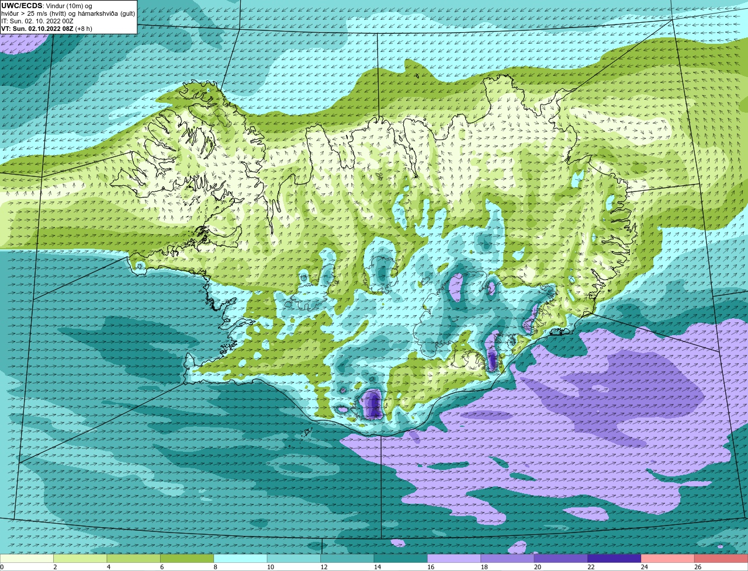
Task: Click the '8' label on the color scale
Action: (x=216, y=567)
